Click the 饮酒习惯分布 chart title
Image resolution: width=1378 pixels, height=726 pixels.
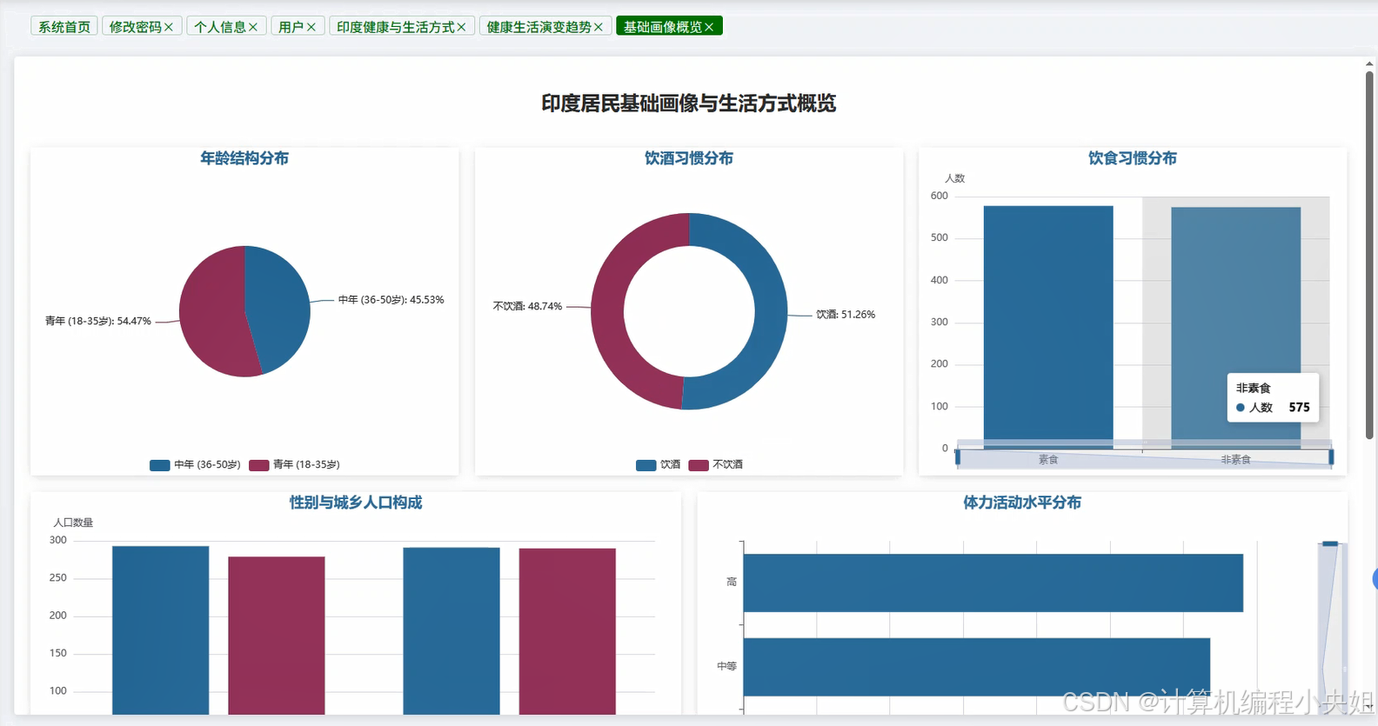tap(689, 158)
